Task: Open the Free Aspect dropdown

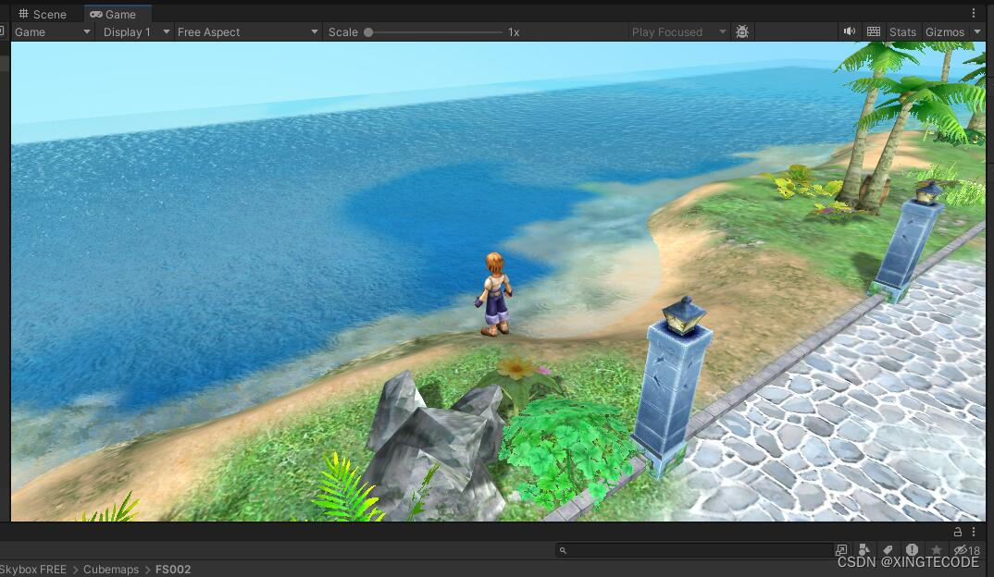Action: [247, 31]
